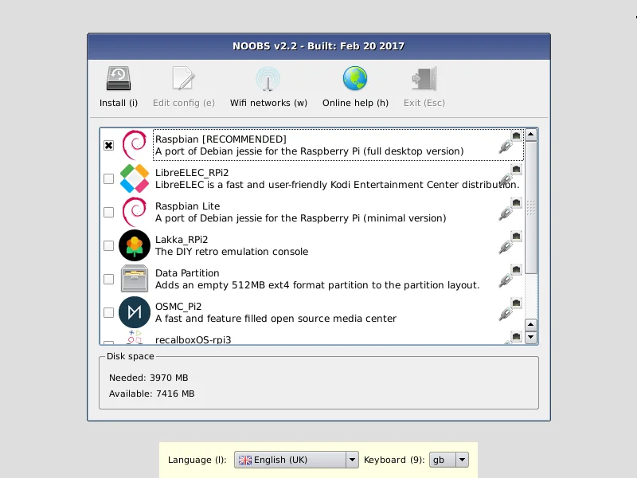Click the Install (i) disk icon

tap(119, 78)
